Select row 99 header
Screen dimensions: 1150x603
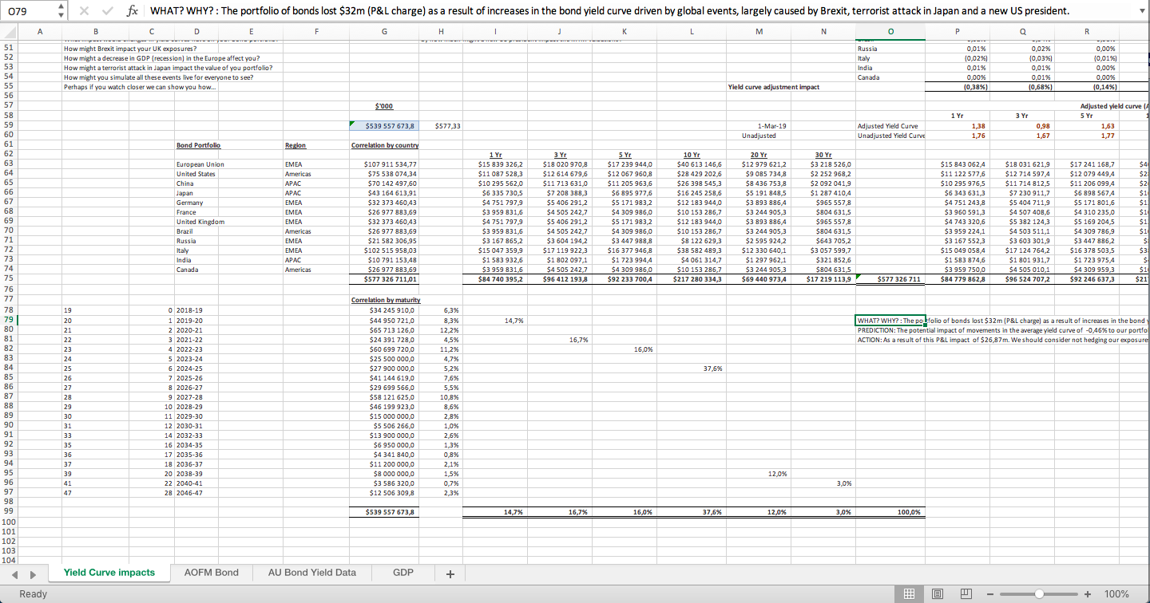[x=10, y=511]
